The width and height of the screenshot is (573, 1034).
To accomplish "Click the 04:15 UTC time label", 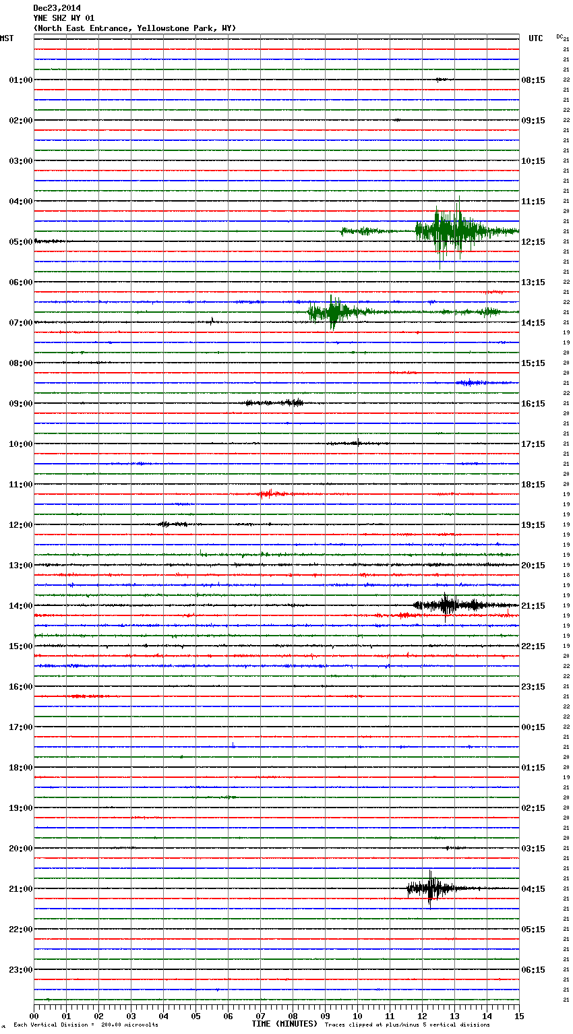I will [533, 889].
